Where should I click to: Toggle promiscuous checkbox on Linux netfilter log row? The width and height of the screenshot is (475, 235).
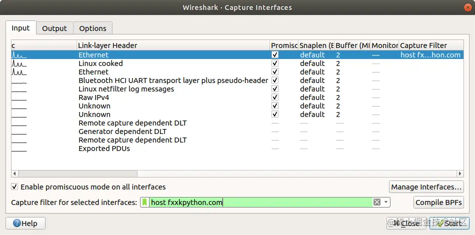[x=275, y=88]
